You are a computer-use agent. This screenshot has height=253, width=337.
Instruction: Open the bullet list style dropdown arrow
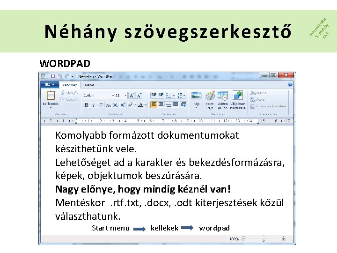point(174,96)
